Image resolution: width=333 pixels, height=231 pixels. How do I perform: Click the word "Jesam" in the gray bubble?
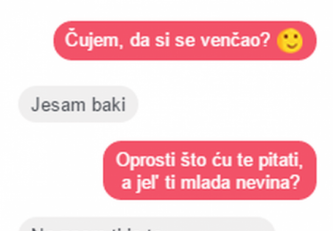tap(58, 104)
